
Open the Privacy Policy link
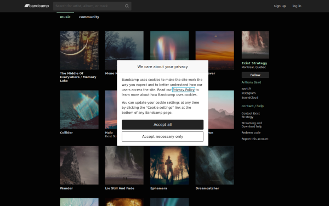pos(184,90)
